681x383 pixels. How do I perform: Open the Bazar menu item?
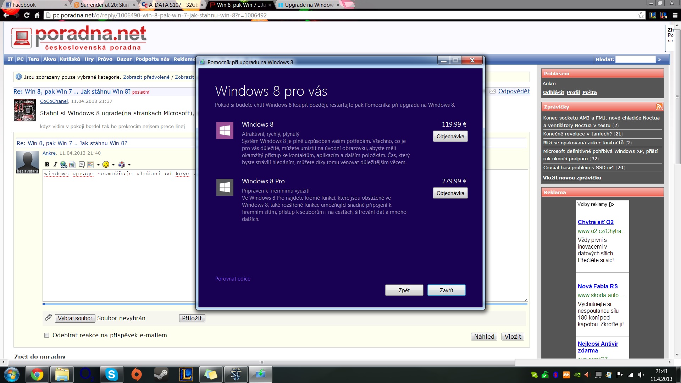[124, 59]
